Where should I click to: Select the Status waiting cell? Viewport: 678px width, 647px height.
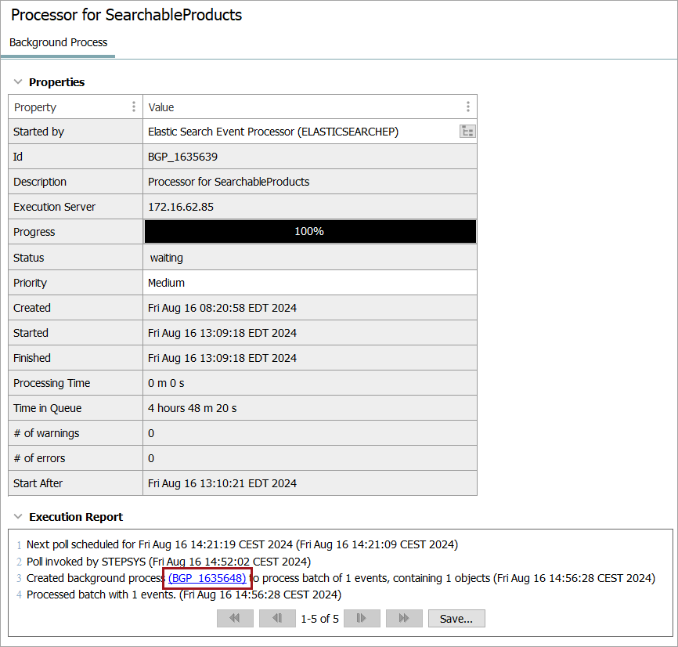(x=310, y=258)
